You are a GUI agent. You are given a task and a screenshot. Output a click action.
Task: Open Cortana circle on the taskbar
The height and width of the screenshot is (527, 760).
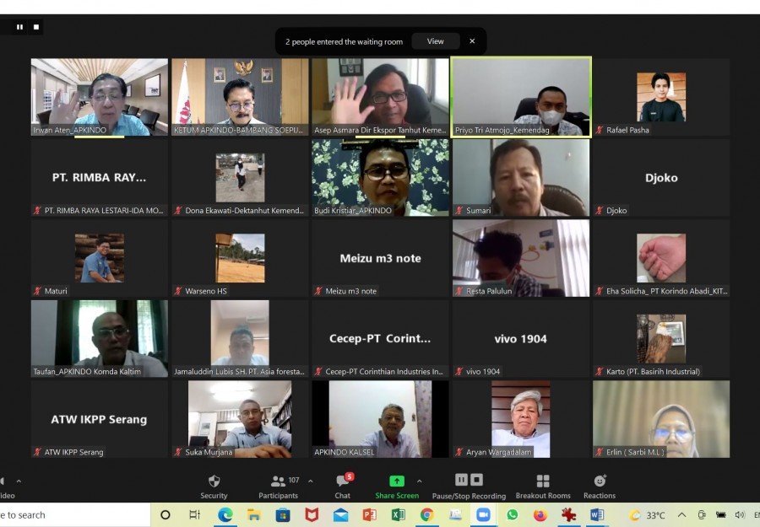[x=166, y=515]
